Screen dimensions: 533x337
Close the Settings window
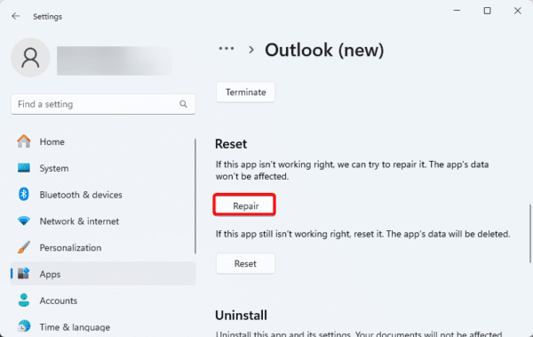pyautogui.click(x=517, y=11)
